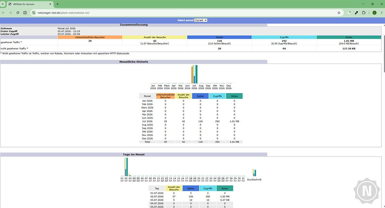Click the blue Seiten summary header
The height and width of the screenshot is (208, 385).
coord(219,37)
